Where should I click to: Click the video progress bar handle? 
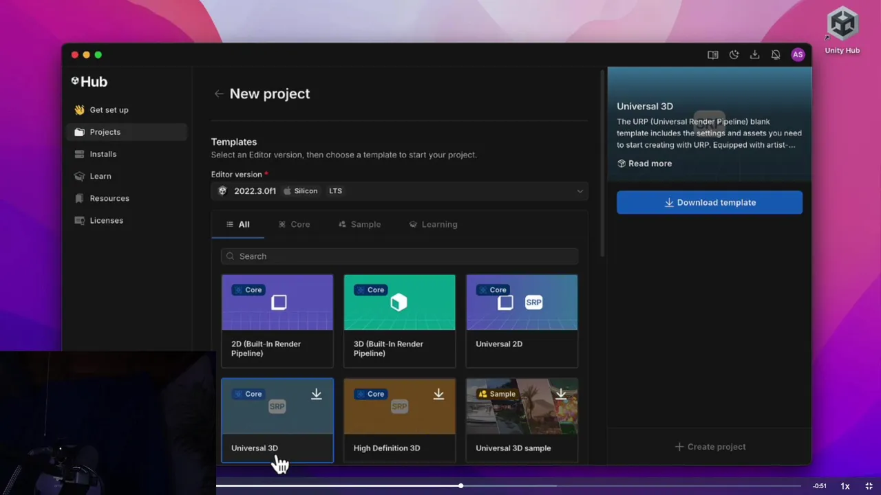click(460, 486)
